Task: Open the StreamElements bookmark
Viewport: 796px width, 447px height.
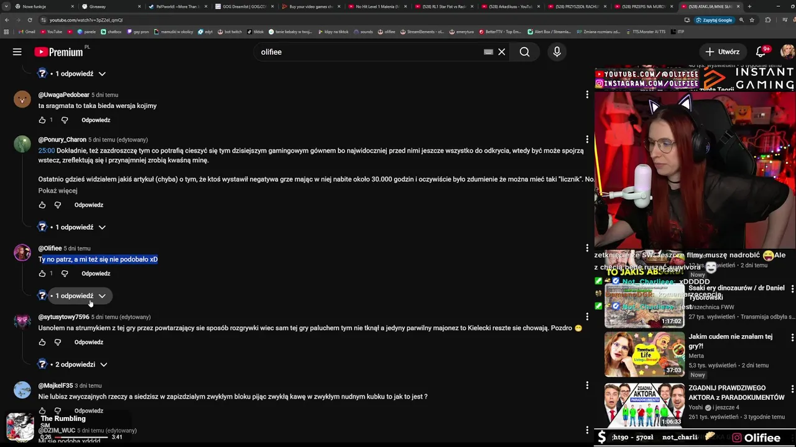Action: (x=422, y=32)
